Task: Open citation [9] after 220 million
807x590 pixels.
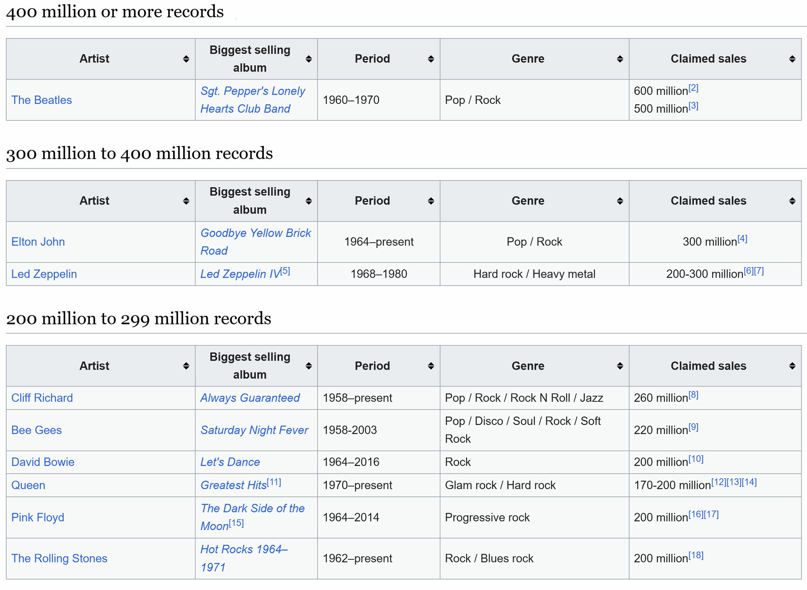Action: point(694,427)
